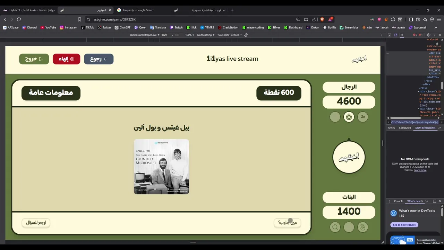
Task: Open the Brave Shields lion icon
Action: pos(322,19)
